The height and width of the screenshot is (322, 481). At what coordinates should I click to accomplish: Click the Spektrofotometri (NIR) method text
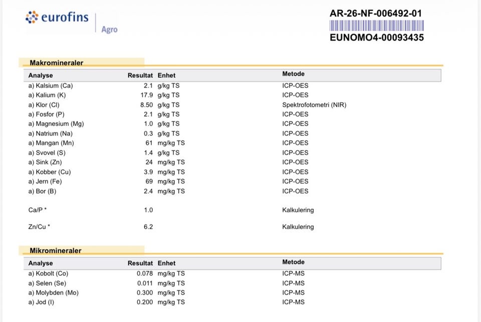[314, 105]
